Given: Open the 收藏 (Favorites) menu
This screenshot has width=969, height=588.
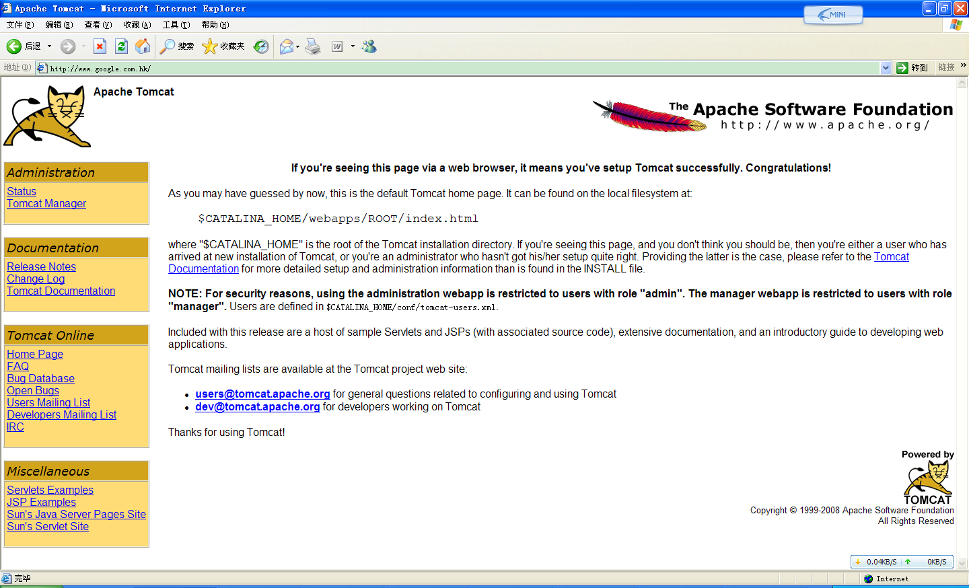Looking at the screenshot, I should pyautogui.click(x=137, y=25).
